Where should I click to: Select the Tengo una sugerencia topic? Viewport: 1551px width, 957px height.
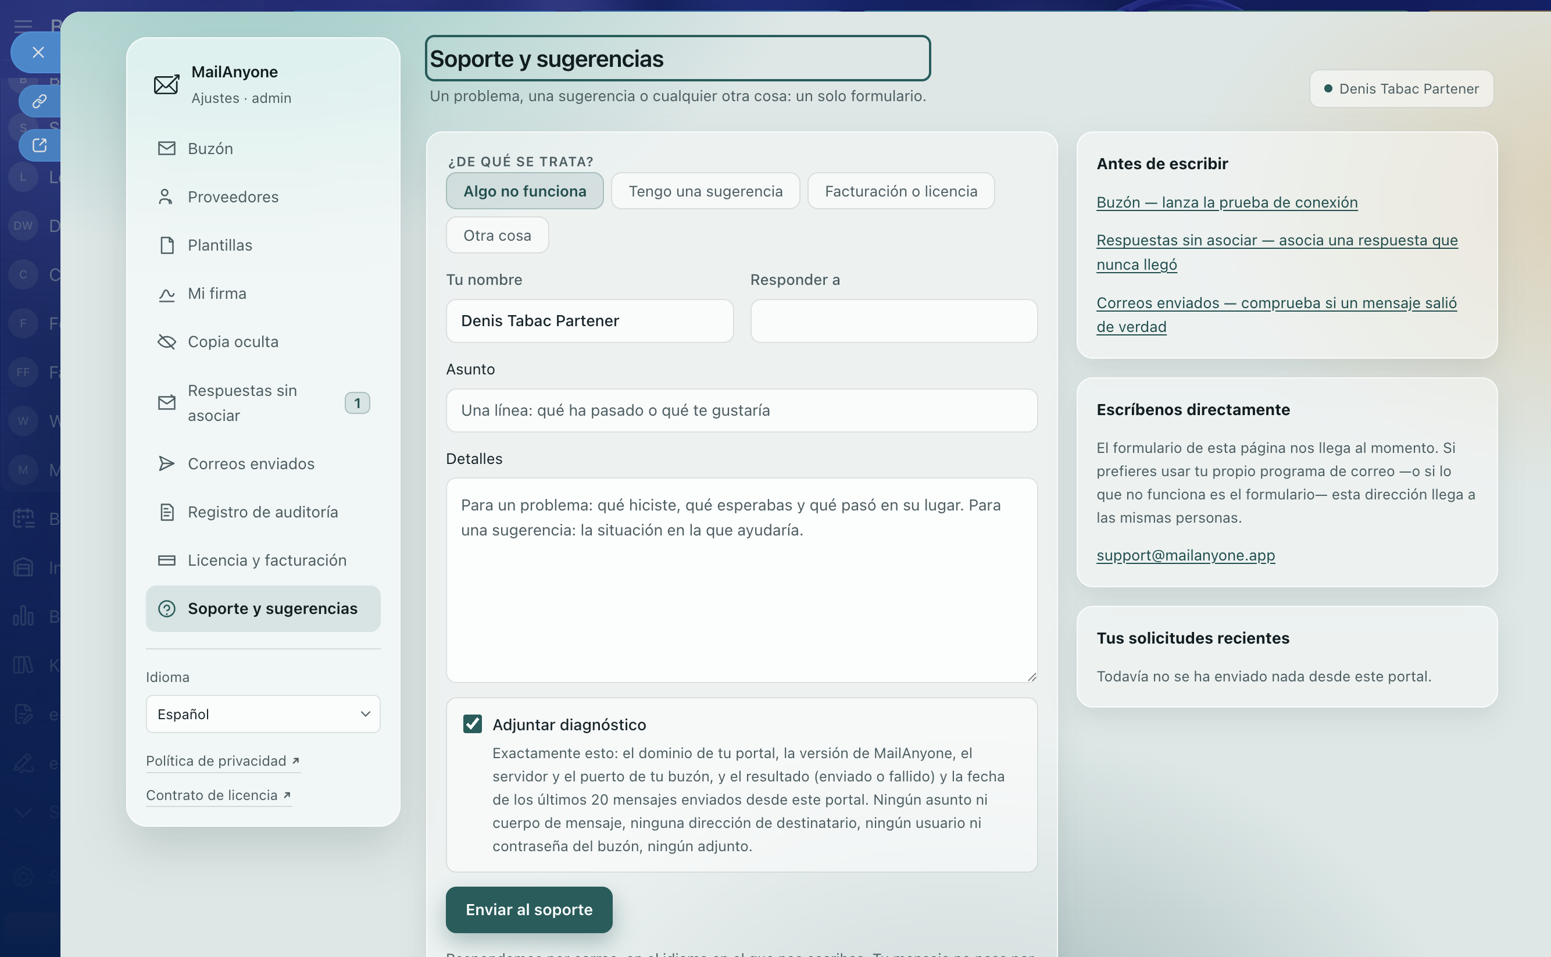click(x=706, y=191)
